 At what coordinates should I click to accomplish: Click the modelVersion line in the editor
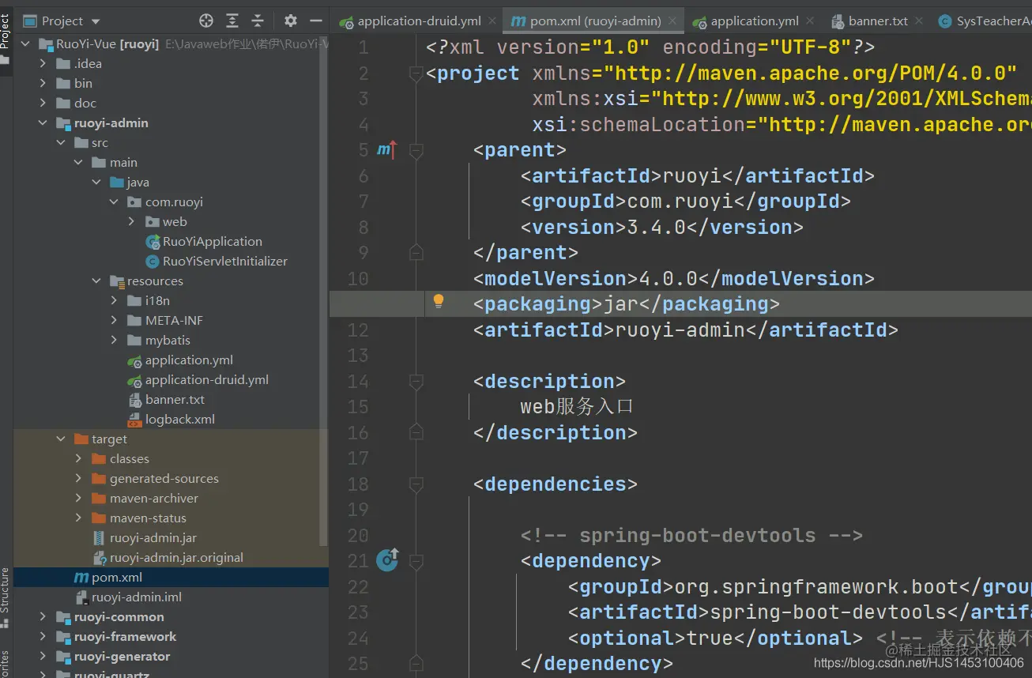tap(673, 279)
